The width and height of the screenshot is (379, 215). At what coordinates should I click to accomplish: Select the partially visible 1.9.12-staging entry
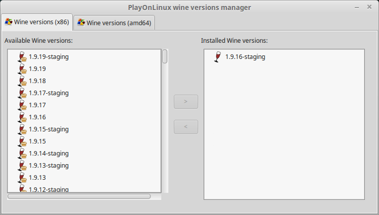click(49, 190)
